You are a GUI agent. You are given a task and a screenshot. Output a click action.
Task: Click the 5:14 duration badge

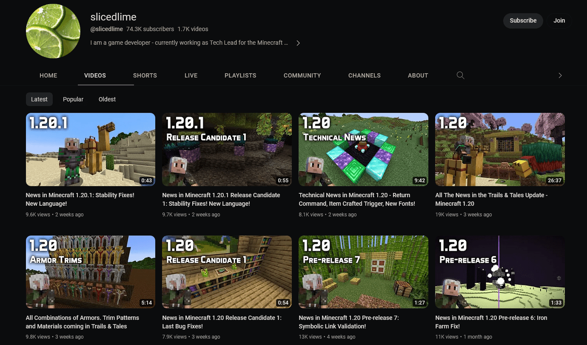pos(147,303)
